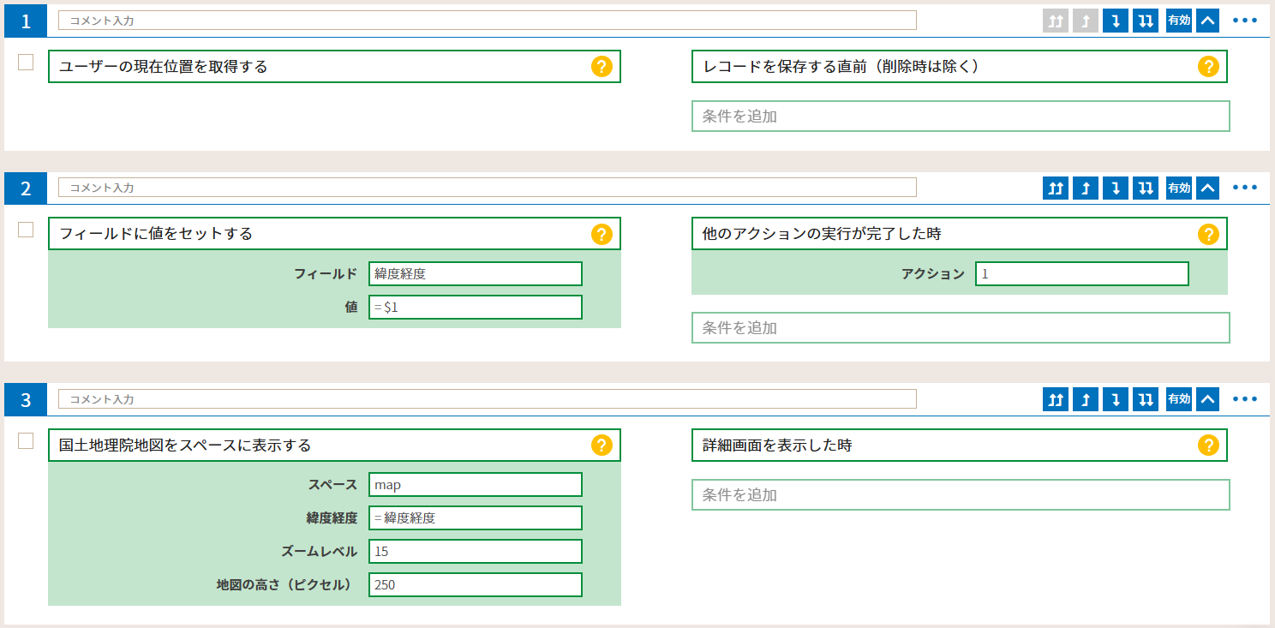Collapse action 3 using the chevron
This screenshot has height=628, width=1275.
pos(1207,399)
